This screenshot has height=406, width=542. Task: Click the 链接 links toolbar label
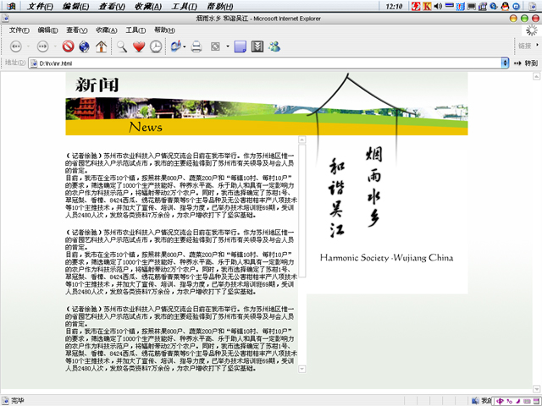pos(524,46)
